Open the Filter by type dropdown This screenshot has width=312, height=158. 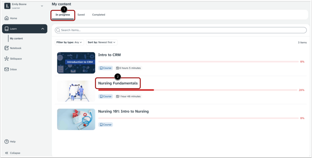[x=69, y=42]
